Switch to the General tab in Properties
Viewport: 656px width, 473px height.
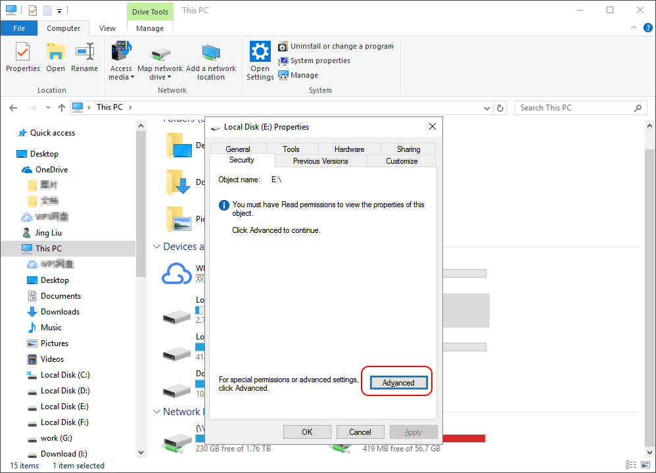click(x=238, y=149)
